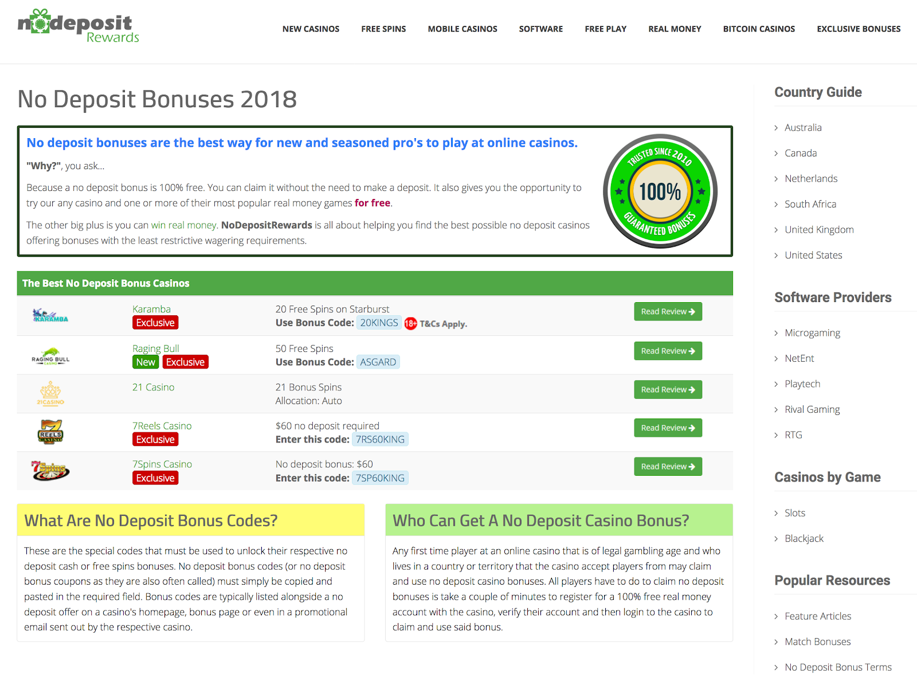
Task: Open NetEnt software provider
Action: (x=799, y=358)
